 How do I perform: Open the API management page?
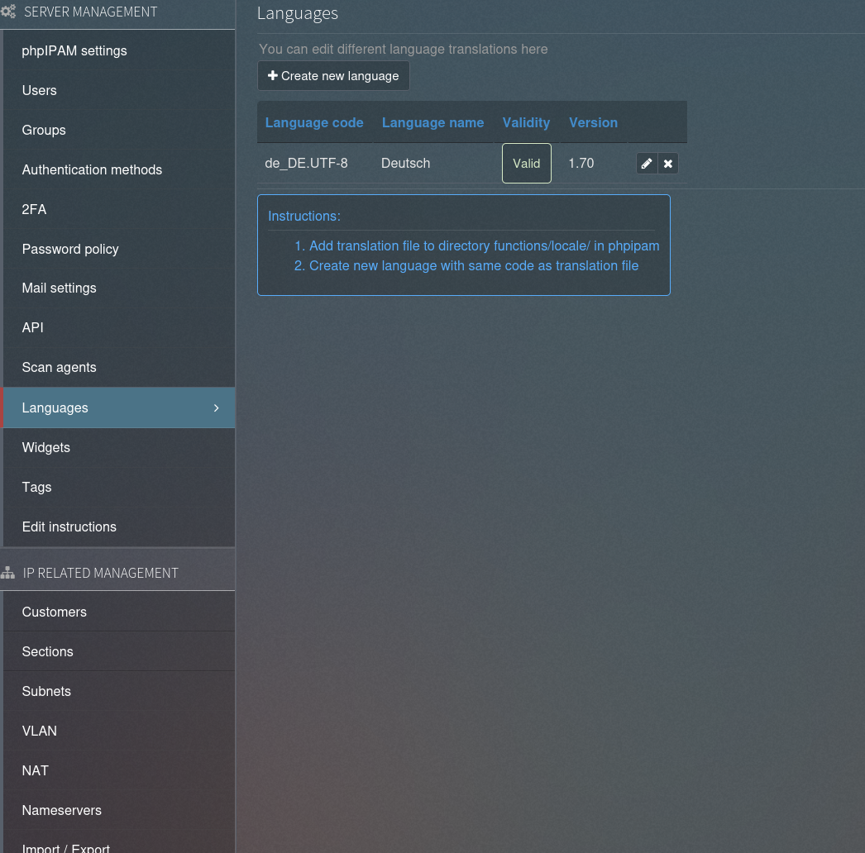[32, 328]
